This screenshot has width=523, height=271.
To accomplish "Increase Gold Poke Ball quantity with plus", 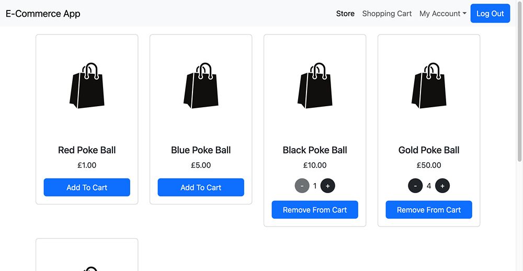I will 442,186.
